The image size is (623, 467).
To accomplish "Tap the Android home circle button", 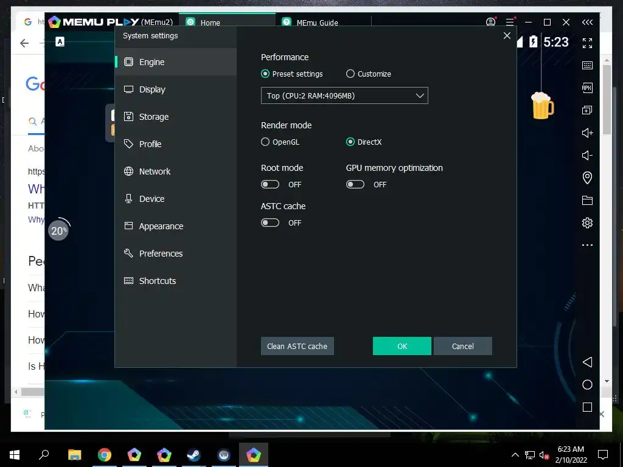I will 587,385.
